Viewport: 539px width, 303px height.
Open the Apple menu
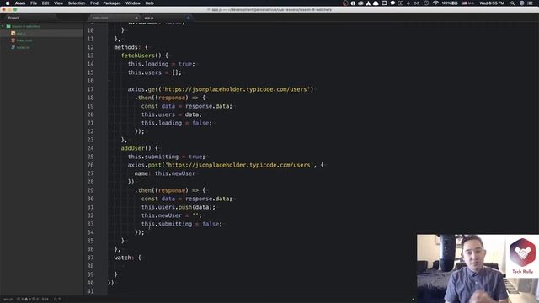click(8, 3)
